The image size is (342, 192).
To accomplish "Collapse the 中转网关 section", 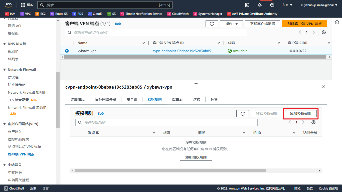I will [x=5, y=165].
